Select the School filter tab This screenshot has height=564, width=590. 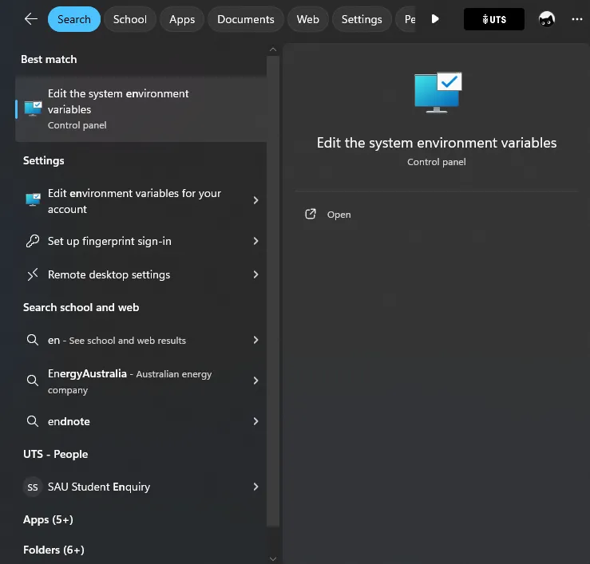click(129, 19)
